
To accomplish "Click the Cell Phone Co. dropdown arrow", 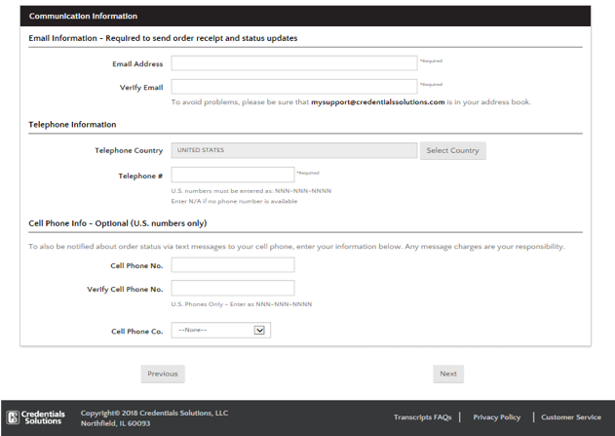I will pyautogui.click(x=259, y=330).
